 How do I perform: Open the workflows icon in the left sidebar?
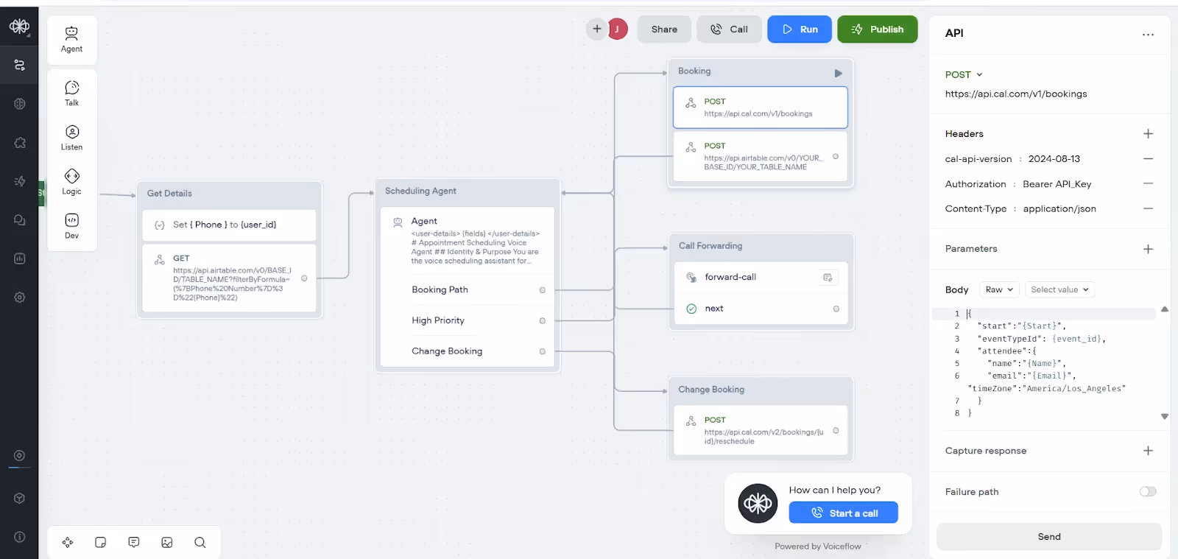[19, 66]
